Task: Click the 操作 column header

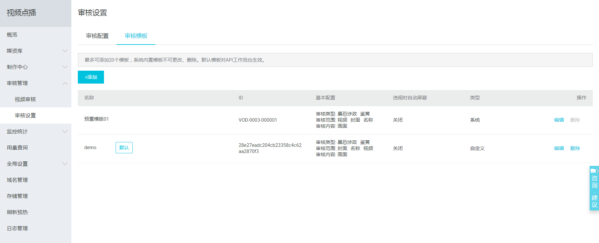Action: [x=582, y=97]
